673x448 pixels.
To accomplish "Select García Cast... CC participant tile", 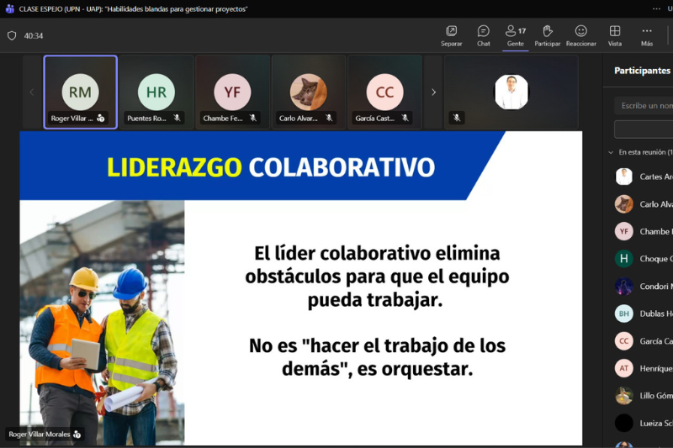I will point(384,92).
